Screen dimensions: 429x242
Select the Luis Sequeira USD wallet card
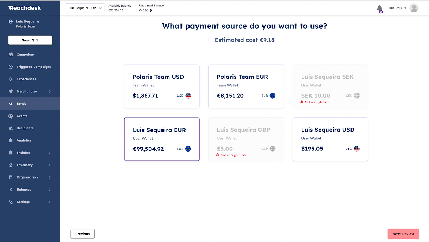point(330,139)
